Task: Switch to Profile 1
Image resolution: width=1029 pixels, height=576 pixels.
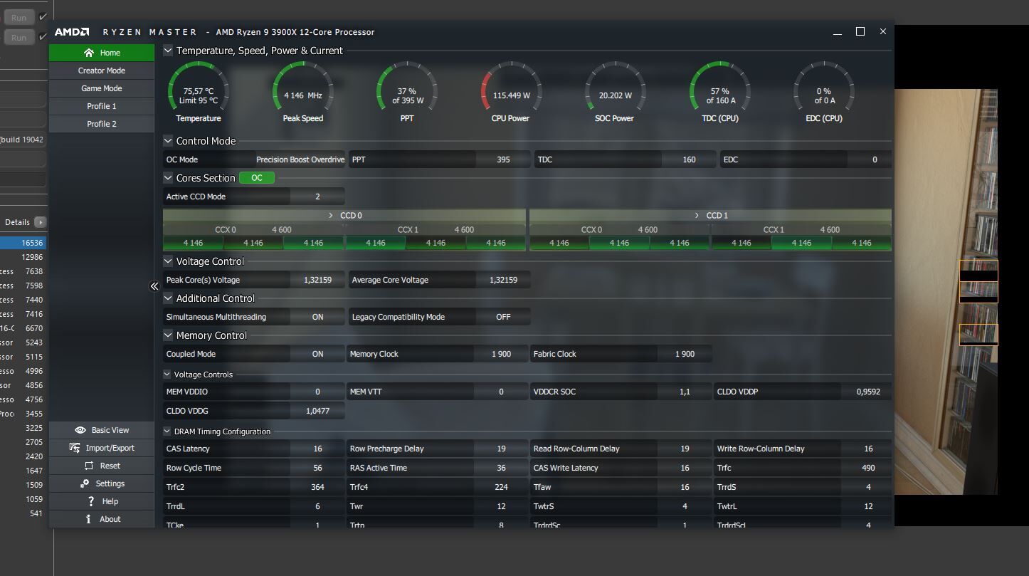Action: click(101, 106)
